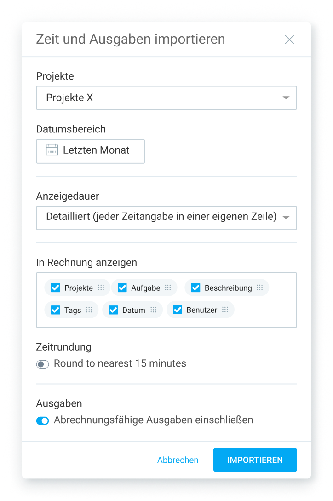Uncheck the Datum checkbox
Screen dimensions: 333x501
[x=113, y=310]
